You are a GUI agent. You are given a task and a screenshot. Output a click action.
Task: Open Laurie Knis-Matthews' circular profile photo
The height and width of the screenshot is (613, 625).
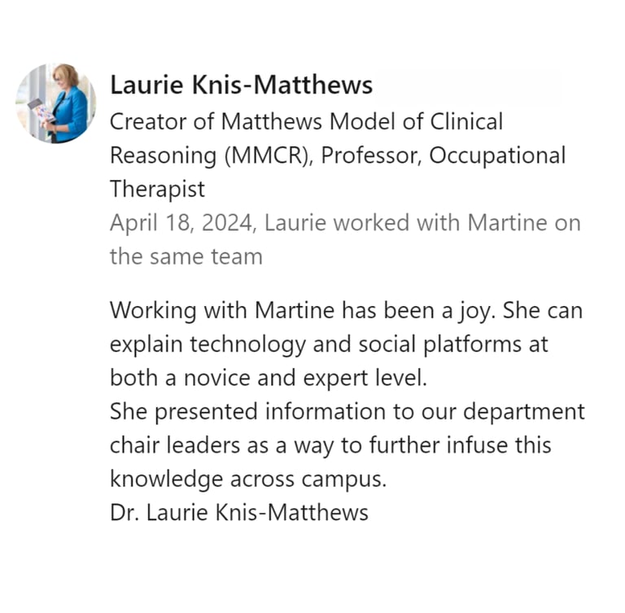[55, 103]
